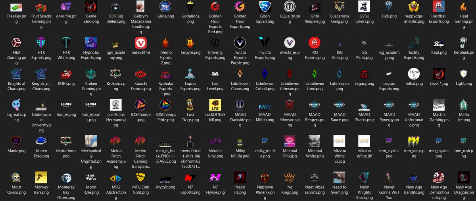Click the Guacamole Gang.png icon
Image resolution: width=476 pixels, height=201 pixels.
[x=339, y=7]
